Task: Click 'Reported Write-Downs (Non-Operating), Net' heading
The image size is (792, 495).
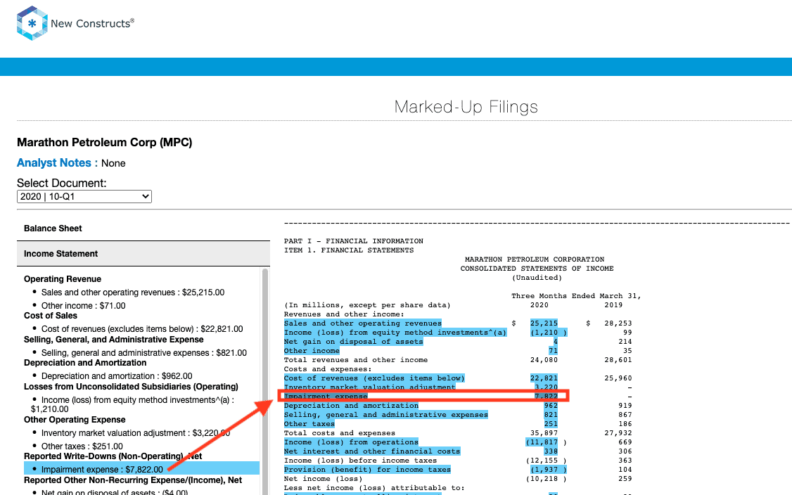Action: tap(113, 456)
